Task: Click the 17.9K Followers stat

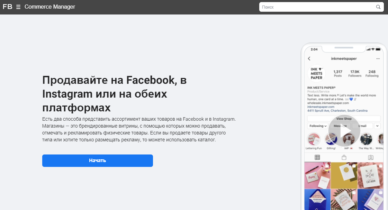Action: (x=355, y=73)
